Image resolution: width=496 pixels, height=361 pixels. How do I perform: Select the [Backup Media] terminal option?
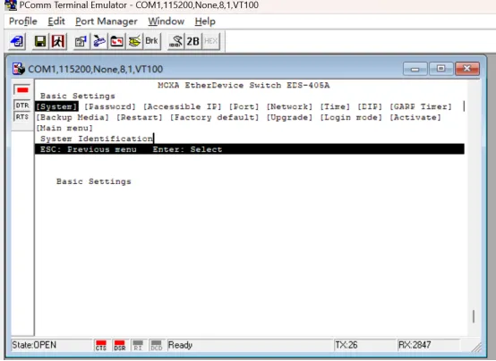(73, 117)
